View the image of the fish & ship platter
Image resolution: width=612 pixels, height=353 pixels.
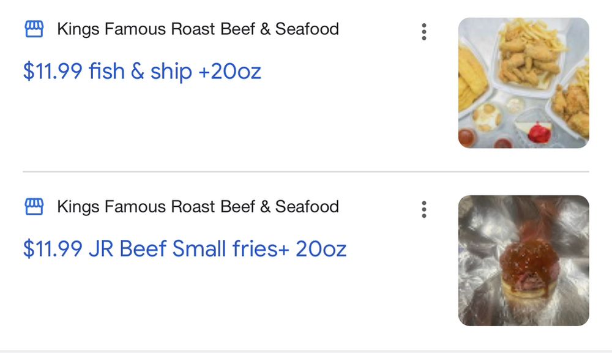523,83
